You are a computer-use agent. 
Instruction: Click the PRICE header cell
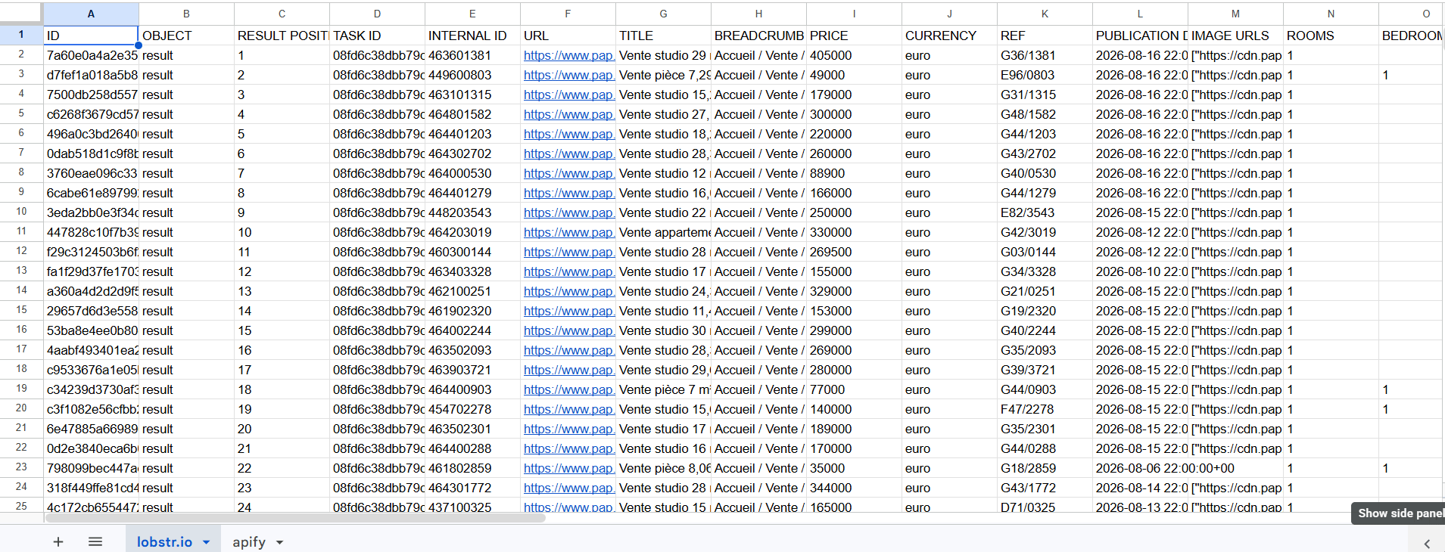pos(854,36)
